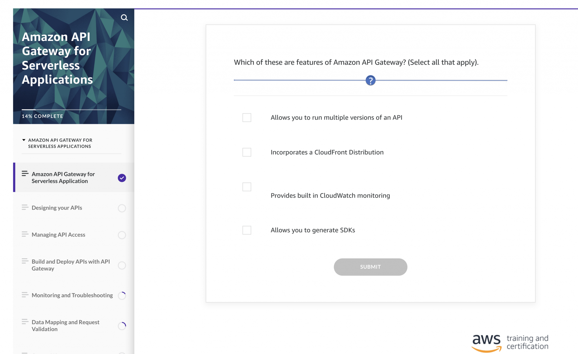The height and width of the screenshot is (354, 578).
Task: Open the Designing your APIs lesson
Action: click(57, 208)
